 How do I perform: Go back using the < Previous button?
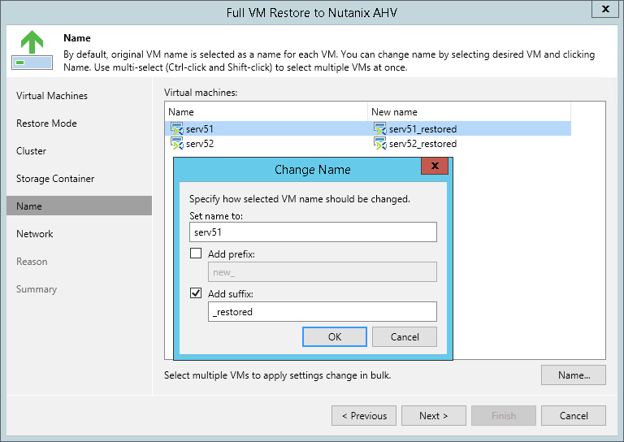(364, 415)
